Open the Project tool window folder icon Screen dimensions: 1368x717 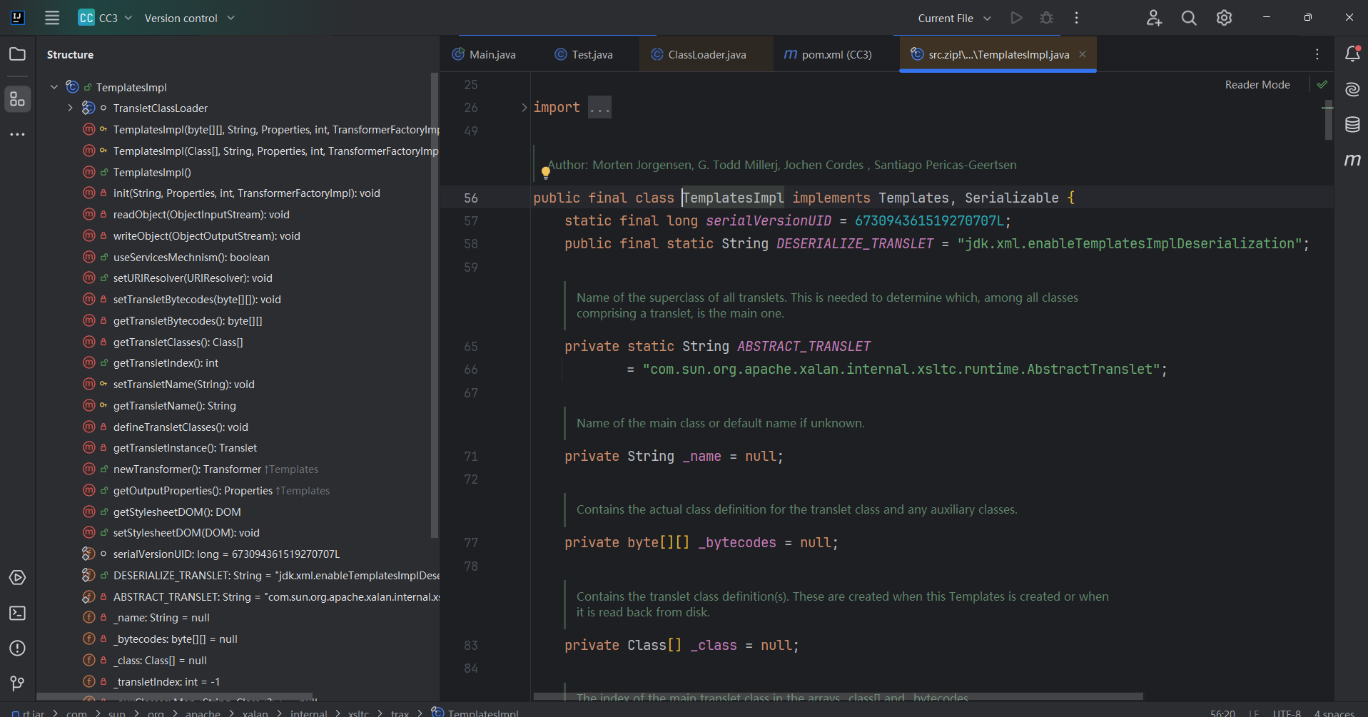pos(18,54)
